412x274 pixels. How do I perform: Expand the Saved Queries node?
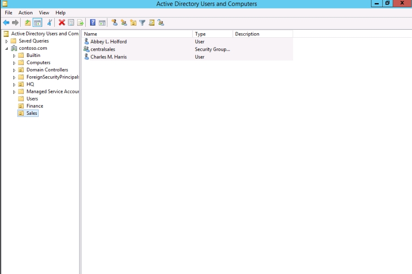(7, 41)
